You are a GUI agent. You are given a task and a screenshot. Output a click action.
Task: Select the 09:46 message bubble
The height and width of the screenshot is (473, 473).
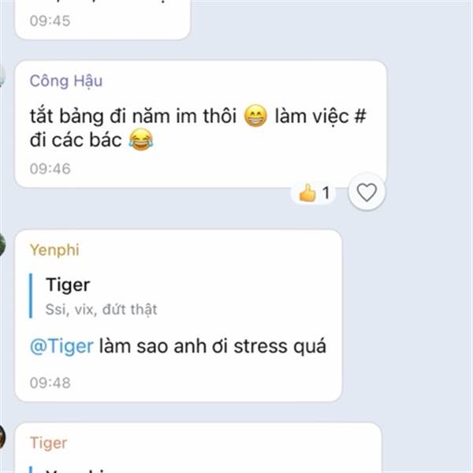coord(200,124)
